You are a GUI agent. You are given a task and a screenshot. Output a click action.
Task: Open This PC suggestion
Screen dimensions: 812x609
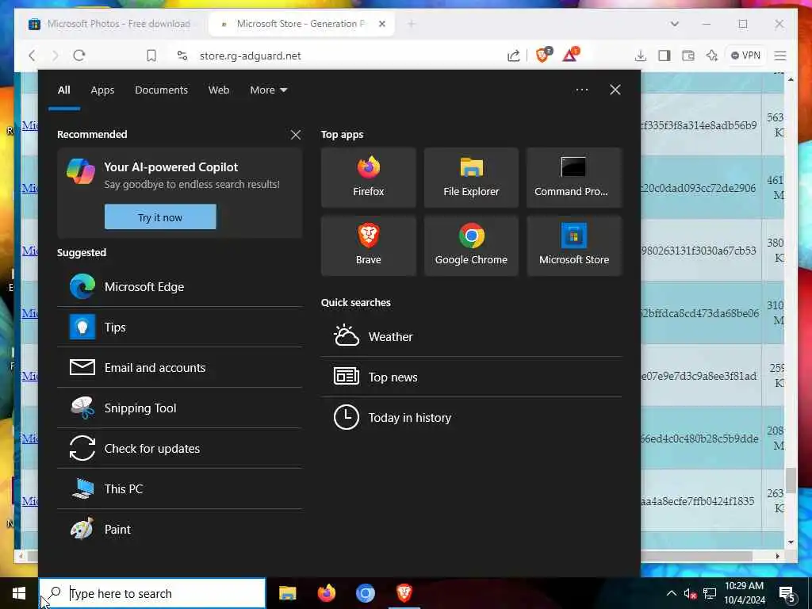[180, 488]
